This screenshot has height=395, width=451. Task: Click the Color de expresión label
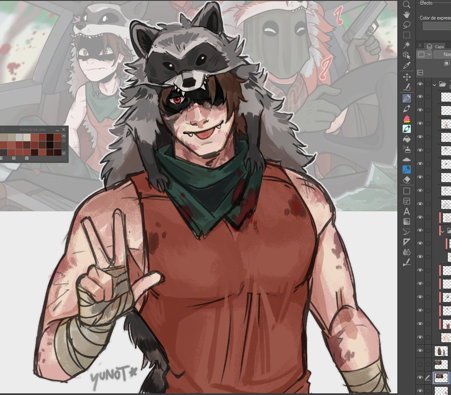[x=435, y=18]
